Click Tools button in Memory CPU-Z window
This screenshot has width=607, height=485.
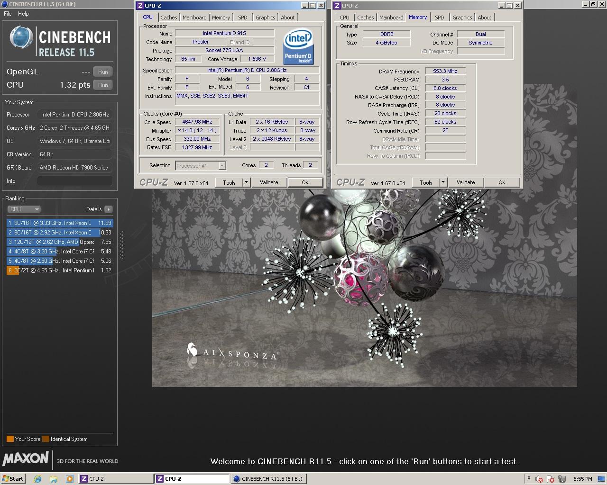pos(426,182)
